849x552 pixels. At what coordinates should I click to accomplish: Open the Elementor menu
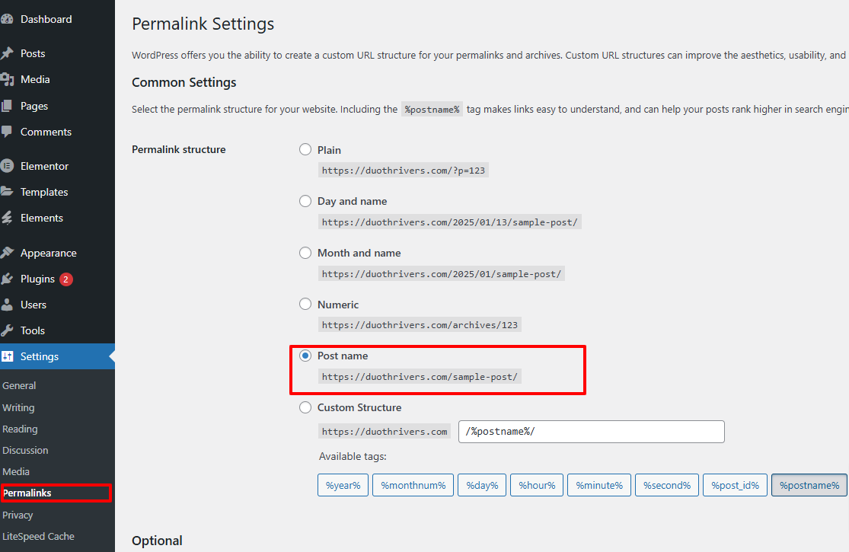[x=44, y=166]
